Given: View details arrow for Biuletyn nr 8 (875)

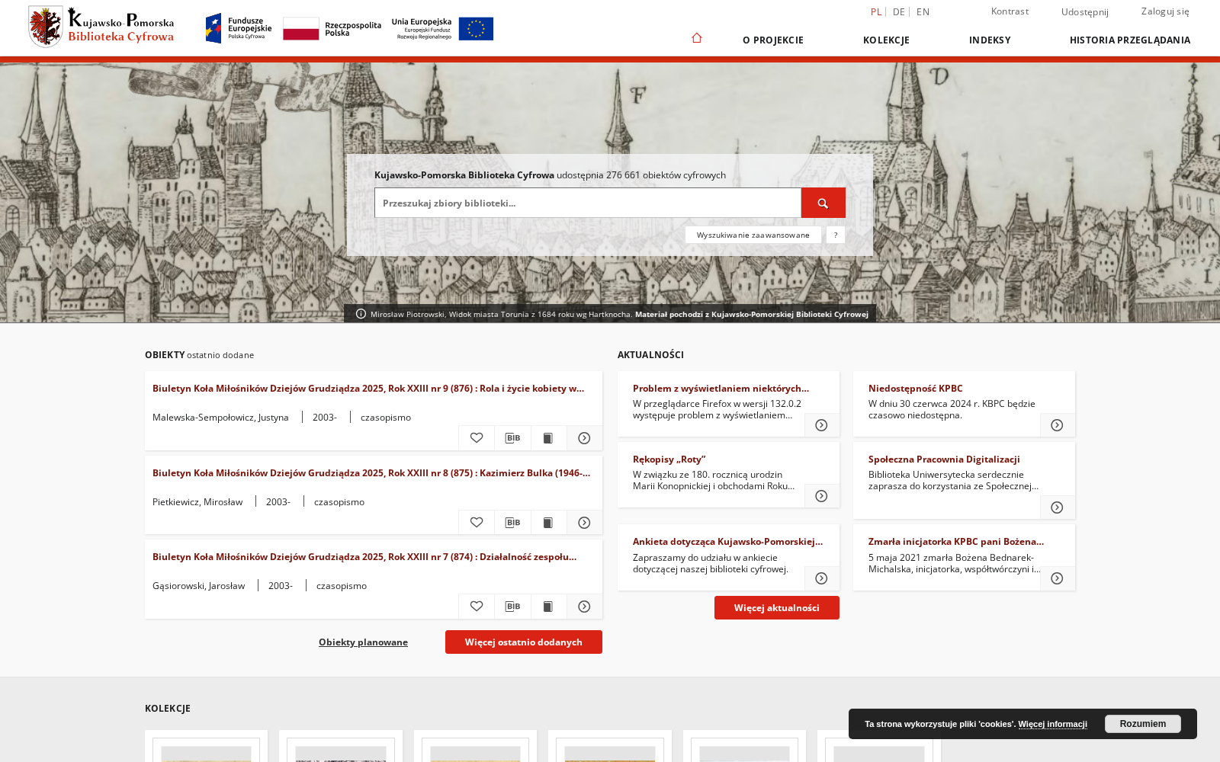Looking at the screenshot, I should click(x=584, y=523).
